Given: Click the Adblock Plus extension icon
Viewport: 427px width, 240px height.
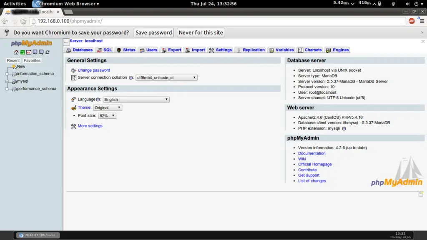Looking at the screenshot, I should (x=412, y=21).
